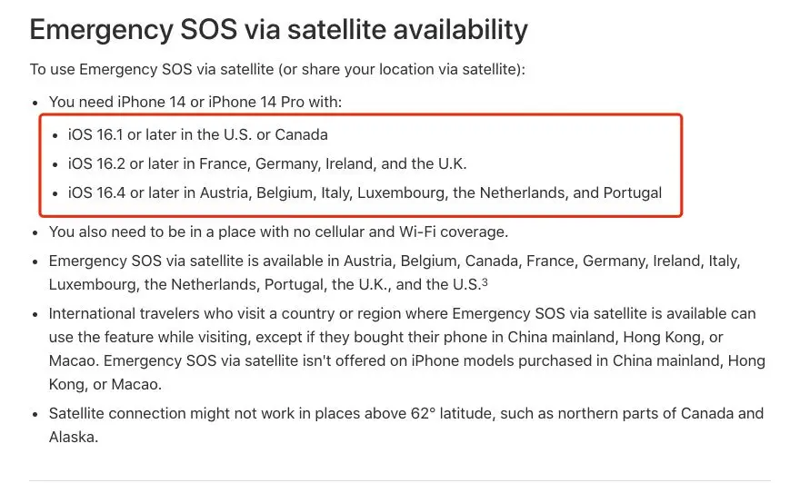Click the iOS 16.1 U.S. or Canada line
Viewport: 800px width, 483px height.
198,134
